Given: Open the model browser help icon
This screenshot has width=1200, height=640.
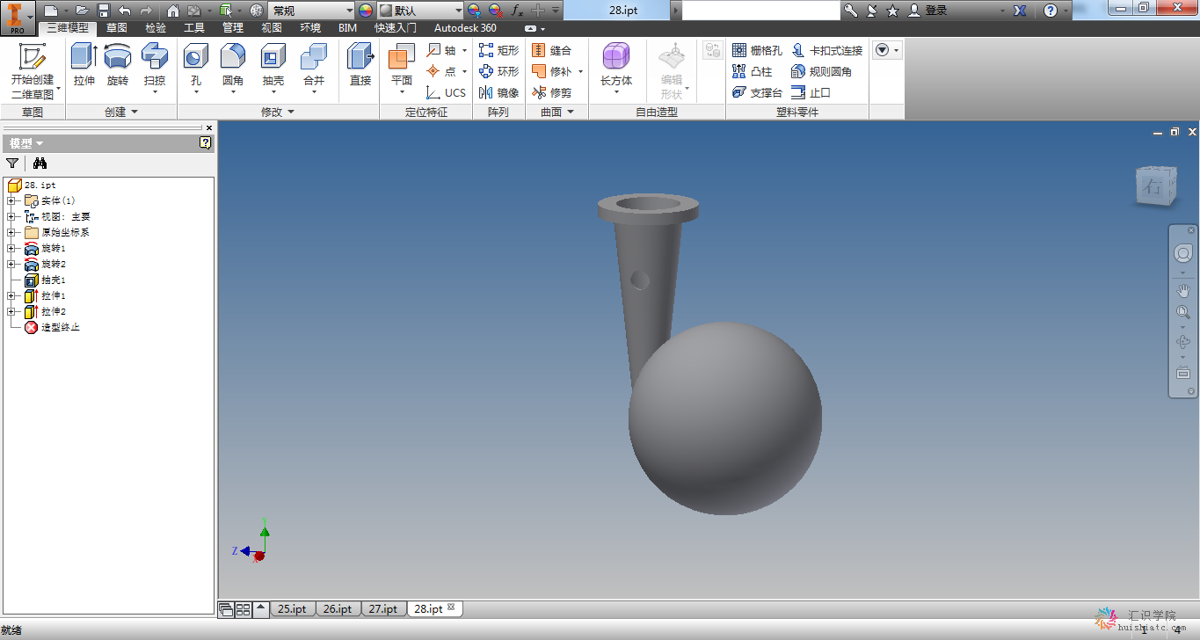Looking at the screenshot, I should [206, 142].
